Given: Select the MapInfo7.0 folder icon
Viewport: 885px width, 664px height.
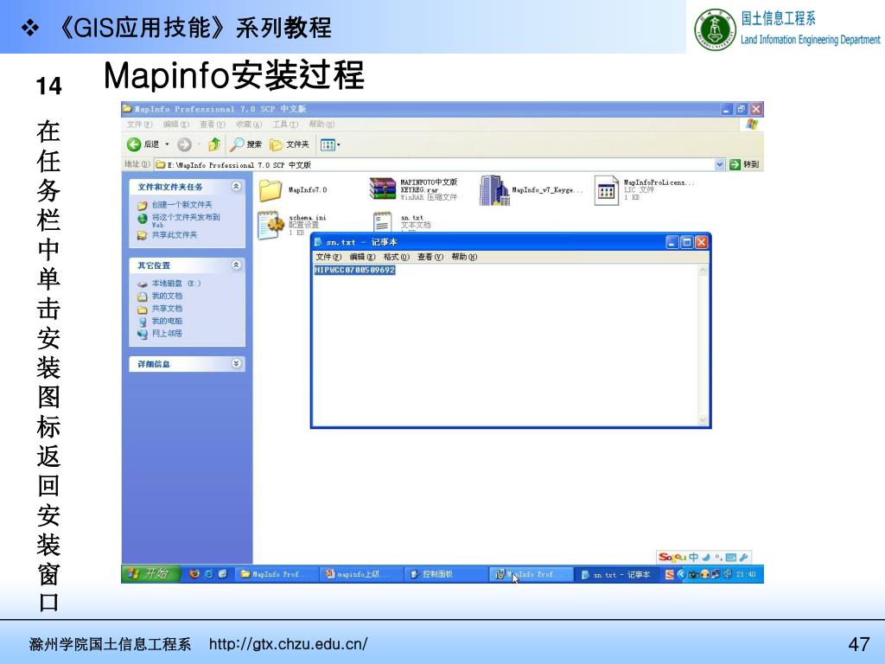Looking at the screenshot, I should click(x=271, y=190).
